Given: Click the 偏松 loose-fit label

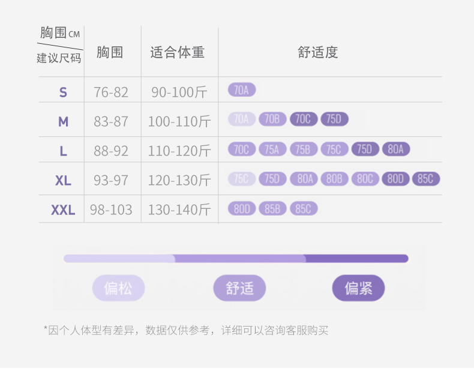Looking at the screenshot, I should 118,288.
